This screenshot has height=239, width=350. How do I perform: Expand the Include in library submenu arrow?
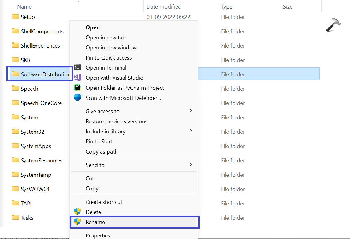(191, 131)
